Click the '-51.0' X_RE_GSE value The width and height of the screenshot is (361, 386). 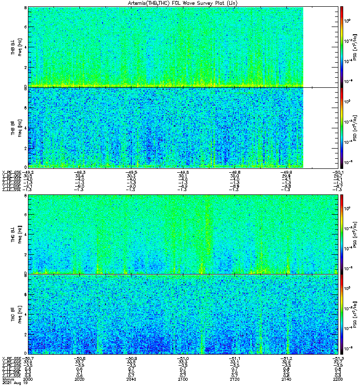click(x=183, y=358)
